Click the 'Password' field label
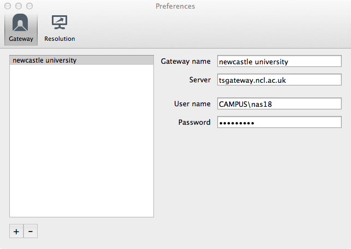The width and height of the screenshot is (351, 249). pos(194,122)
